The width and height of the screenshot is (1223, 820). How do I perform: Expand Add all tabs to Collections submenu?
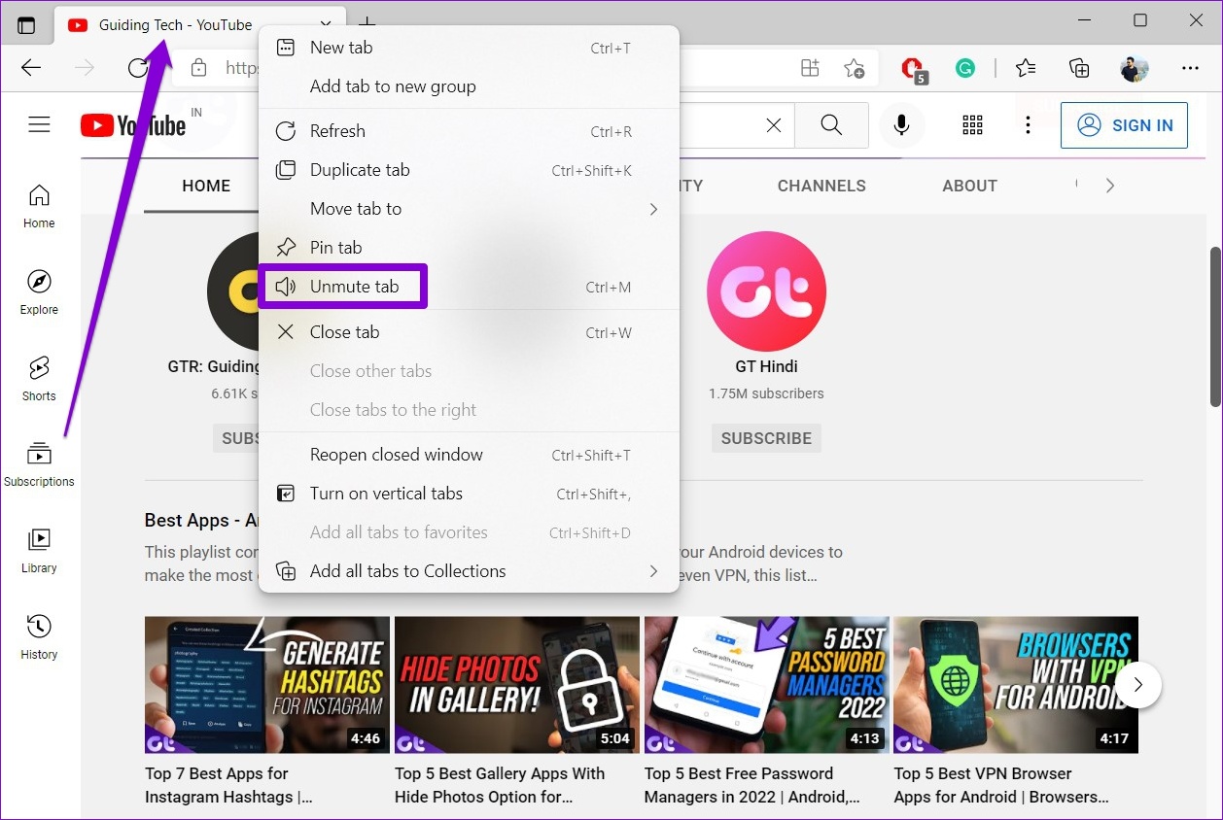click(469, 571)
